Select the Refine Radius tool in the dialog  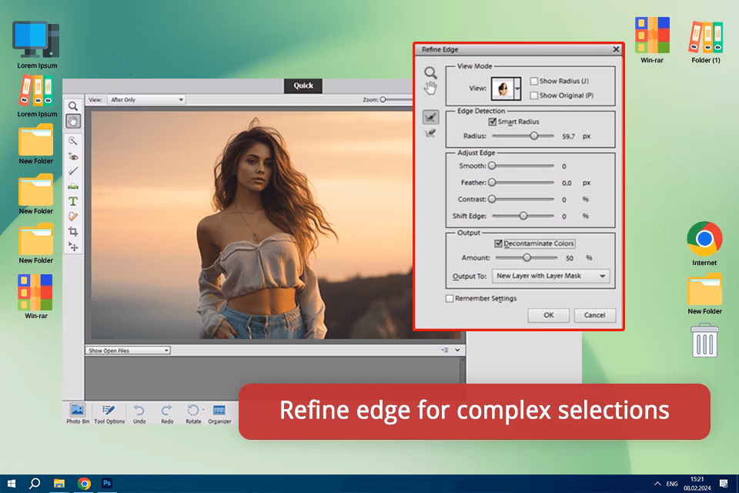point(431,117)
